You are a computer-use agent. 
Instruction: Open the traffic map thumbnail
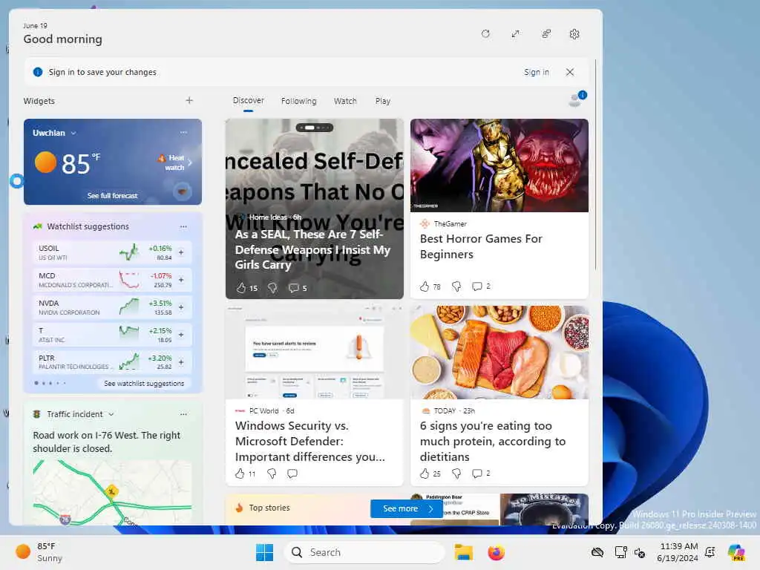click(113, 493)
